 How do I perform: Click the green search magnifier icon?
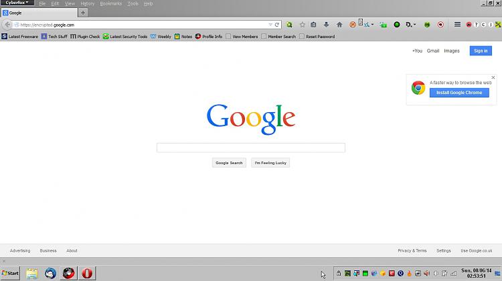coord(289,25)
